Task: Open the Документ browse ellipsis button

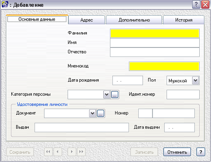Action: (x=101, y=113)
